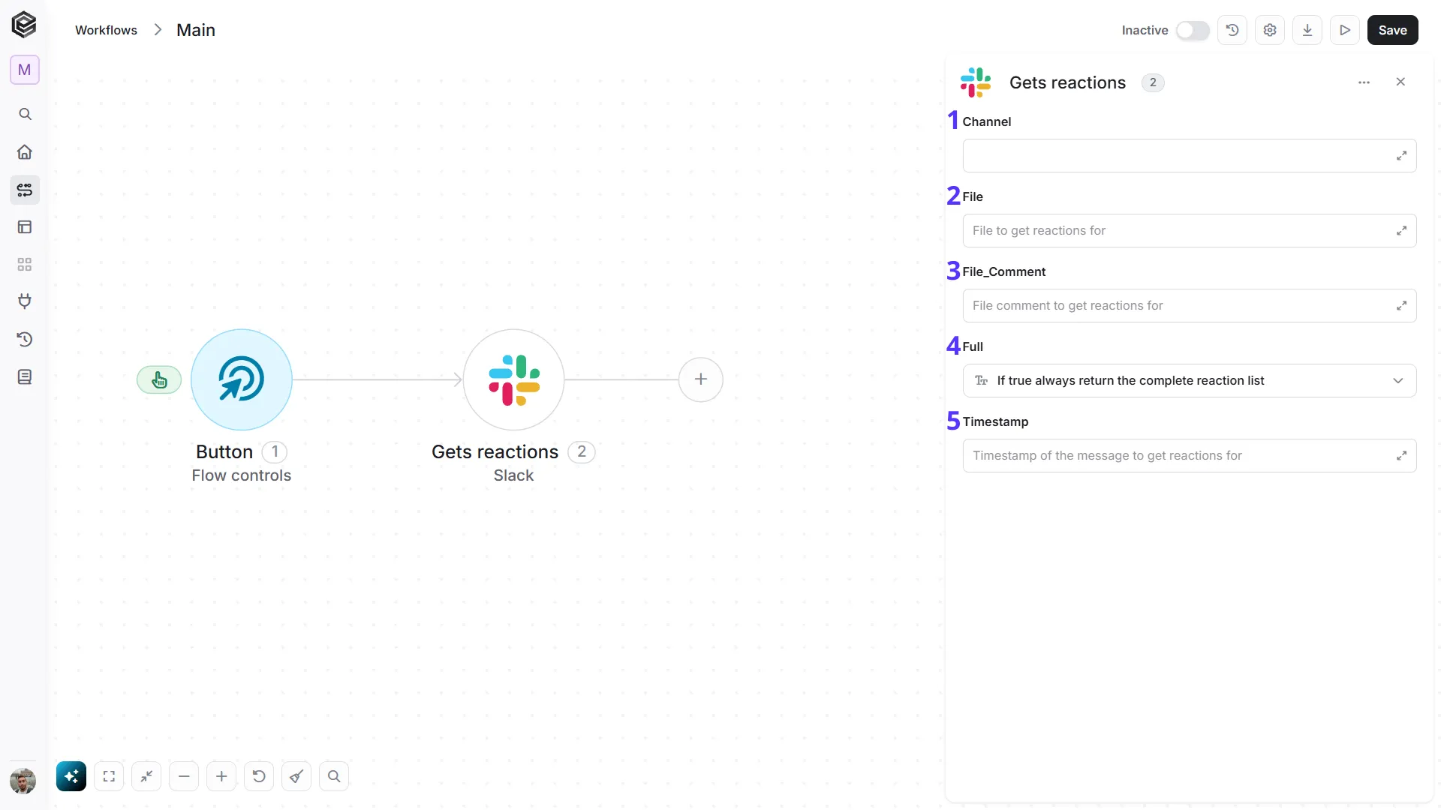
Task: Click the undo/reset rotate icon in canvas toolbar
Action: [259, 776]
